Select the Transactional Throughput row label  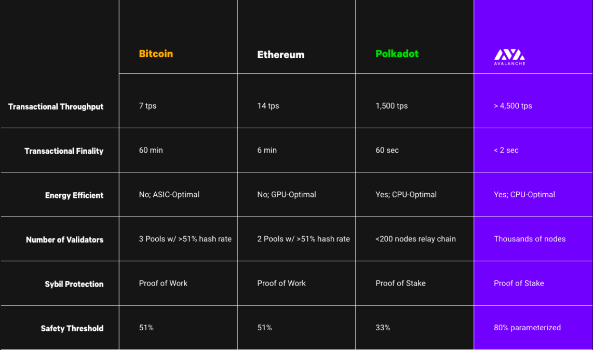click(x=56, y=106)
